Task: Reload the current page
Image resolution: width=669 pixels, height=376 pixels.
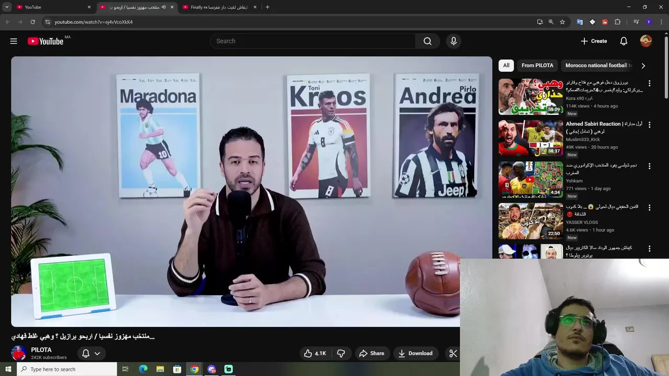Action: [x=32, y=22]
